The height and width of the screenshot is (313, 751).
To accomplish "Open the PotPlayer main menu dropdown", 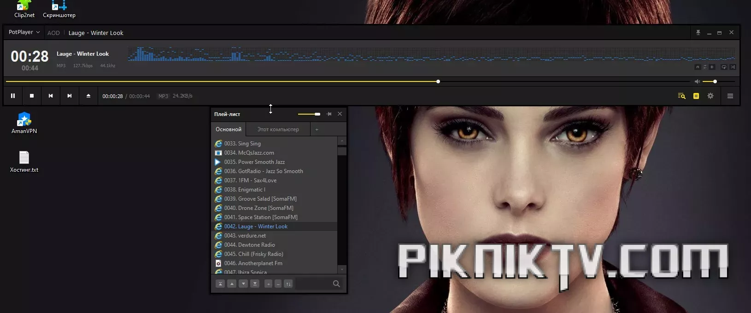I will 24,32.
